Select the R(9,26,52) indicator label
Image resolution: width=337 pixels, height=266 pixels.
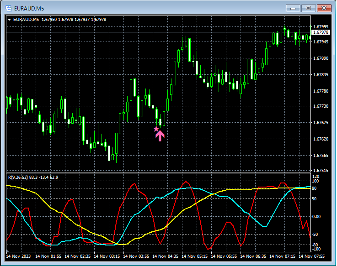(x=33, y=177)
